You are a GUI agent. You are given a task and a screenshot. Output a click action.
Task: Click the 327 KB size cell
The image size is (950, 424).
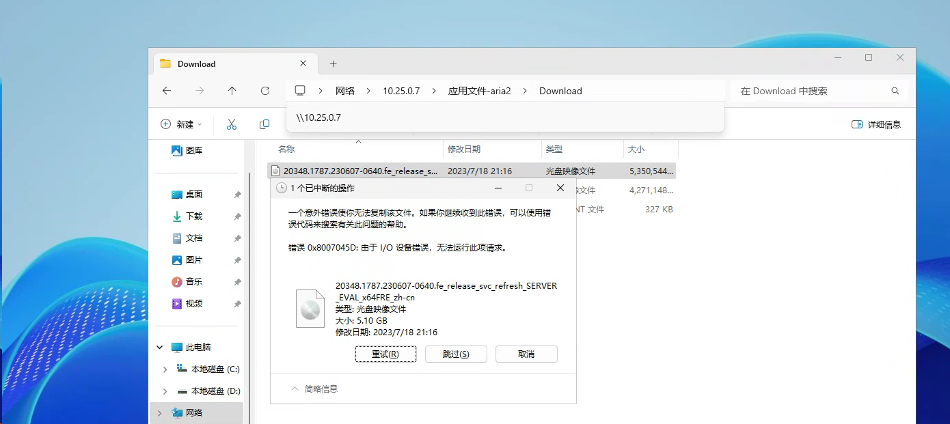(x=659, y=210)
